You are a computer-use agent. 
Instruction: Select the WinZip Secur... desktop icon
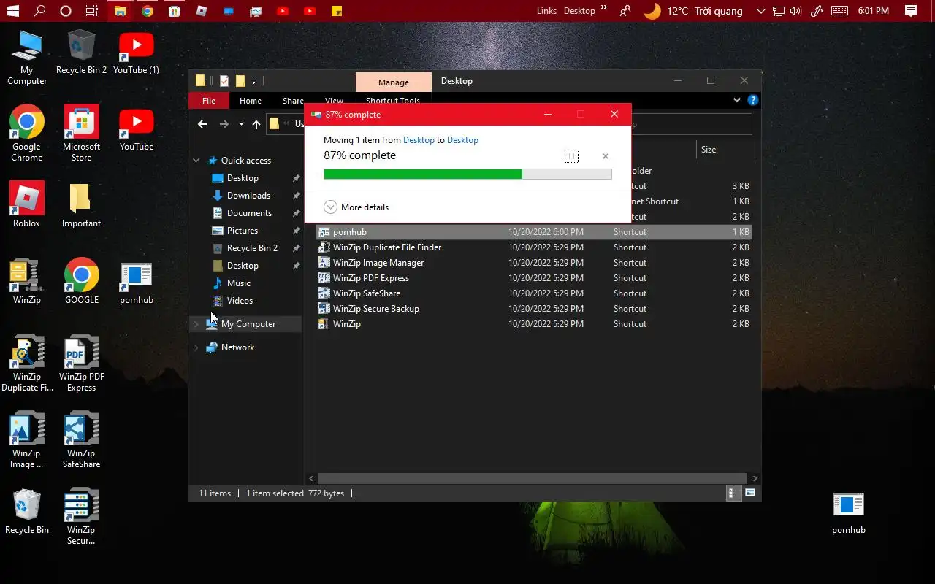pyautogui.click(x=81, y=516)
